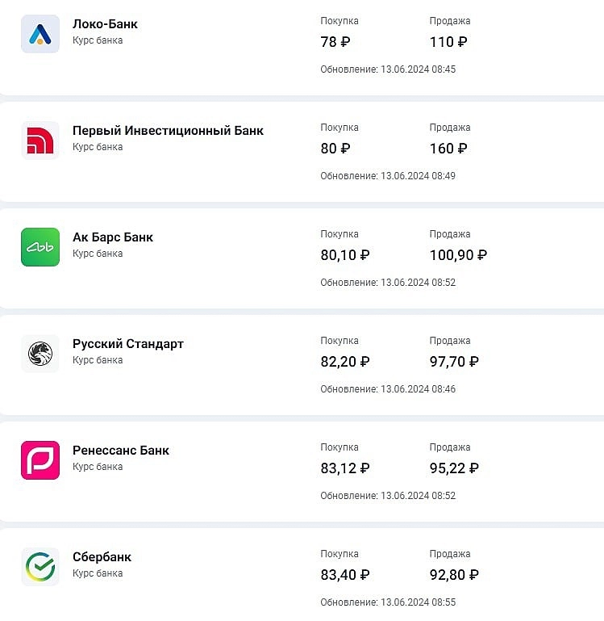604x621 pixels.
Task: Click Ренессанс Банк's update time 08:52
Action: tap(444, 496)
